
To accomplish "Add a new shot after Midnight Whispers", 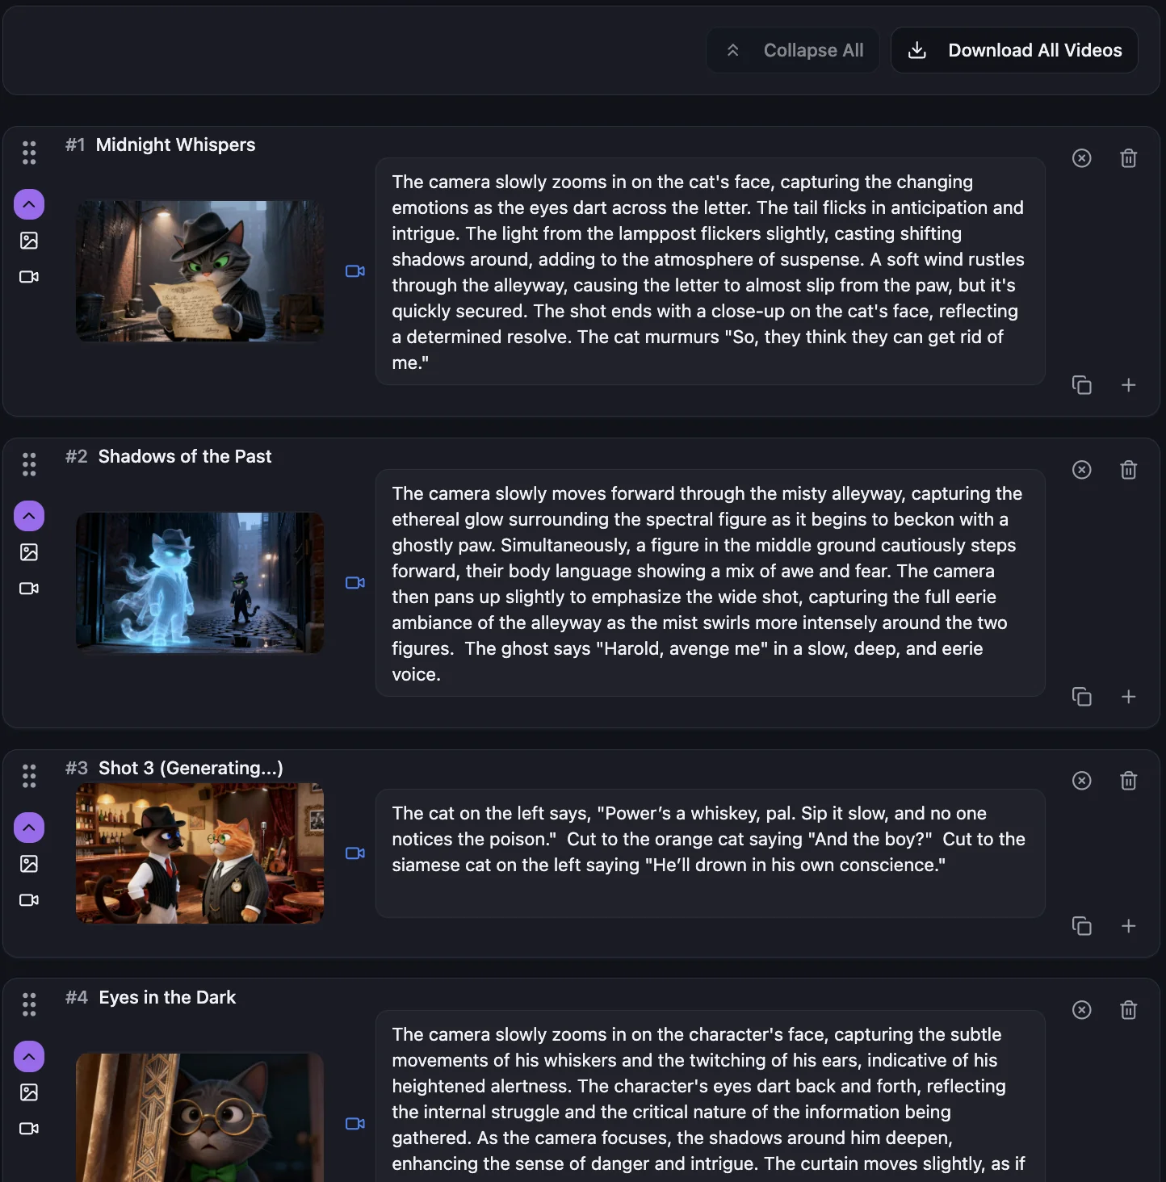I will point(1128,385).
